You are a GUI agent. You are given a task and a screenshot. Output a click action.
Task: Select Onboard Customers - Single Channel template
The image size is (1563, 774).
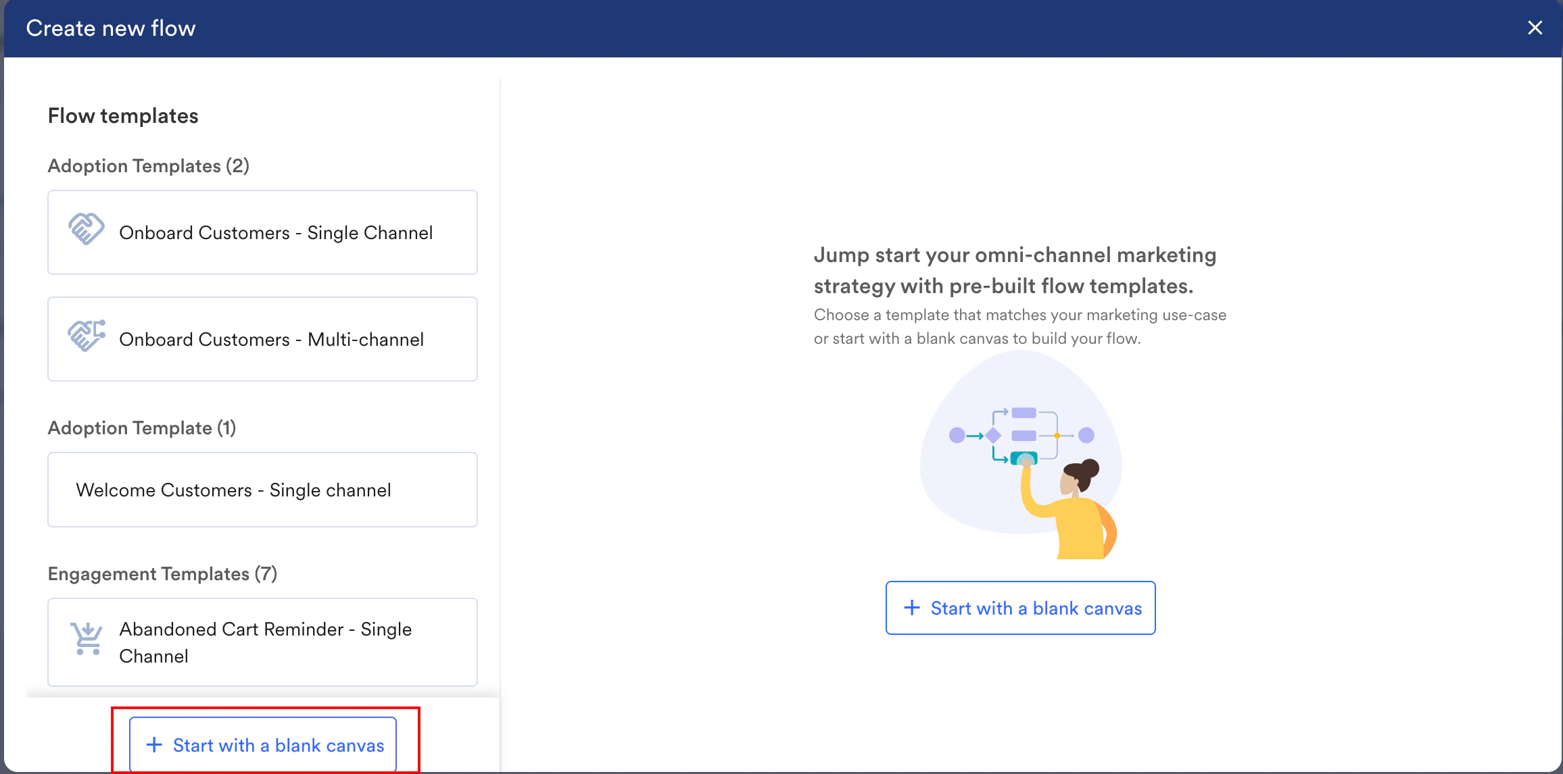[276, 233]
